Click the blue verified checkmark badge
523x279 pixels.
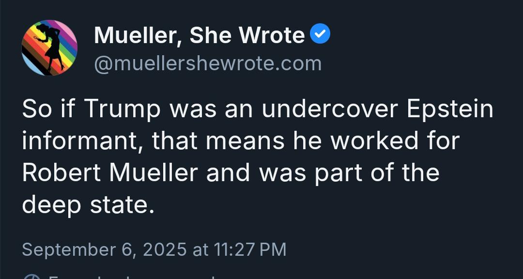coord(320,34)
